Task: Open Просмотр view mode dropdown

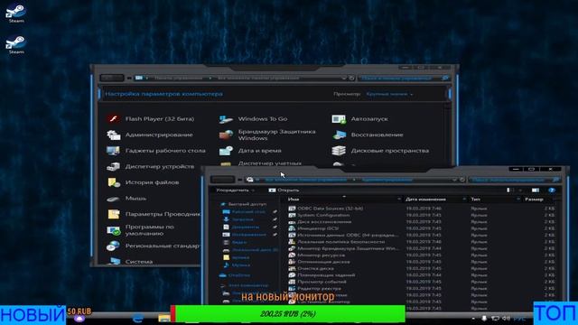Action: click(389, 94)
